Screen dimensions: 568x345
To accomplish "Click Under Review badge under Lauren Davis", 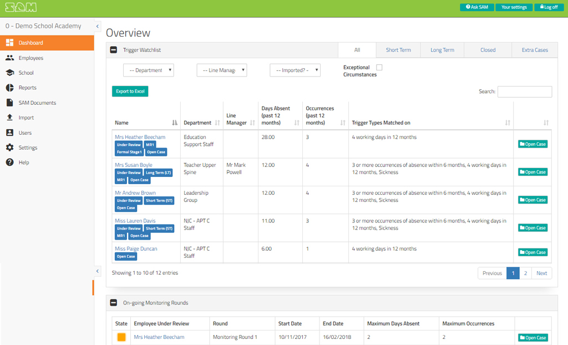I will pos(129,229).
